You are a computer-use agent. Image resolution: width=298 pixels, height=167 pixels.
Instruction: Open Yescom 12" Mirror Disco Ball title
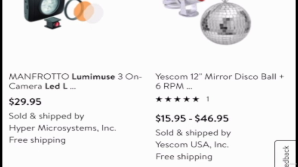click(x=220, y=82)
